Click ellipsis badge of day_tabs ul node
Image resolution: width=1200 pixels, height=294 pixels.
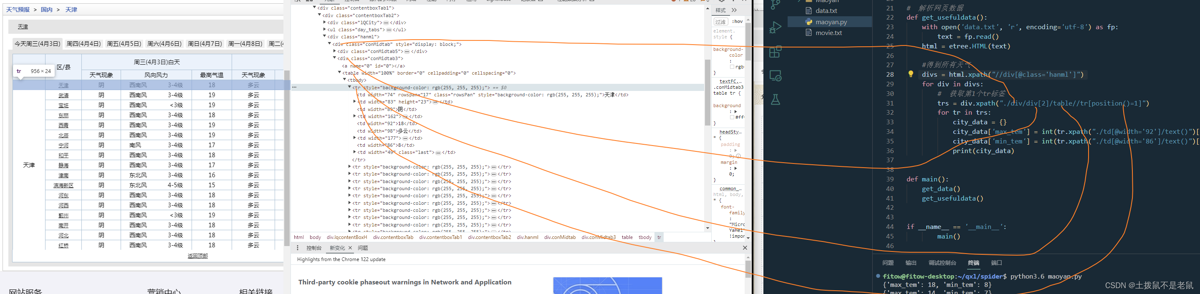(x=389, y=30)
